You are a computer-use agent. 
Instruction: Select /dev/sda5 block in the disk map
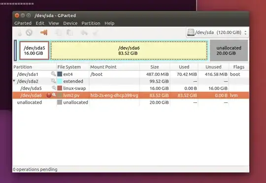tap(34, 51)
